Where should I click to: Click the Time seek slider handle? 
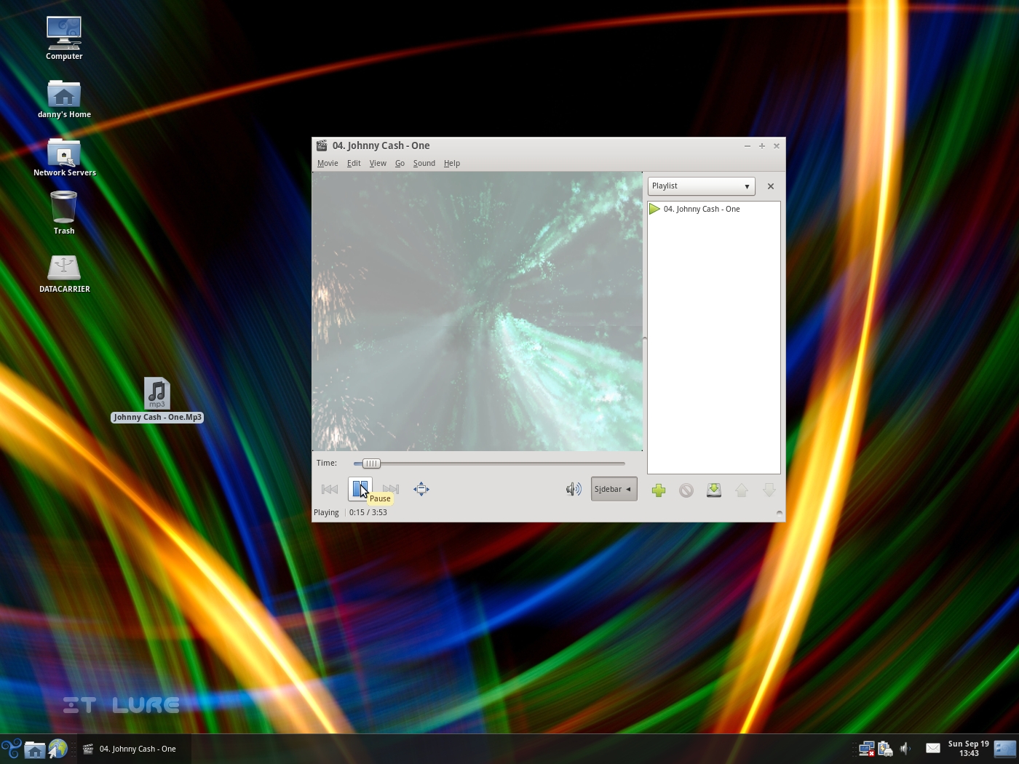click(371, 463)
